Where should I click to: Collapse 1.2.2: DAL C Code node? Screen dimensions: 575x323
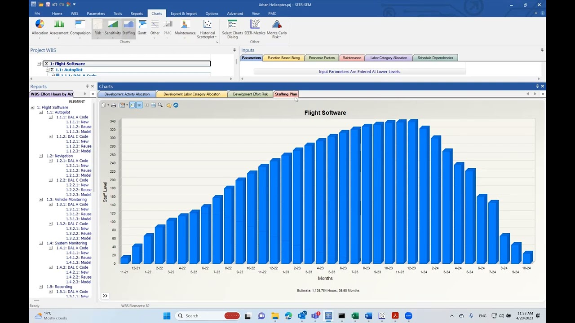[x=51, y=180]
